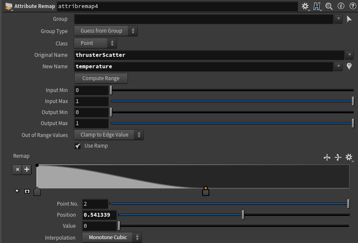Open the H Houdini help menu icon
The height and width of the screenshot is (243, 358).
pyautogui.click(x=317, y=6)
